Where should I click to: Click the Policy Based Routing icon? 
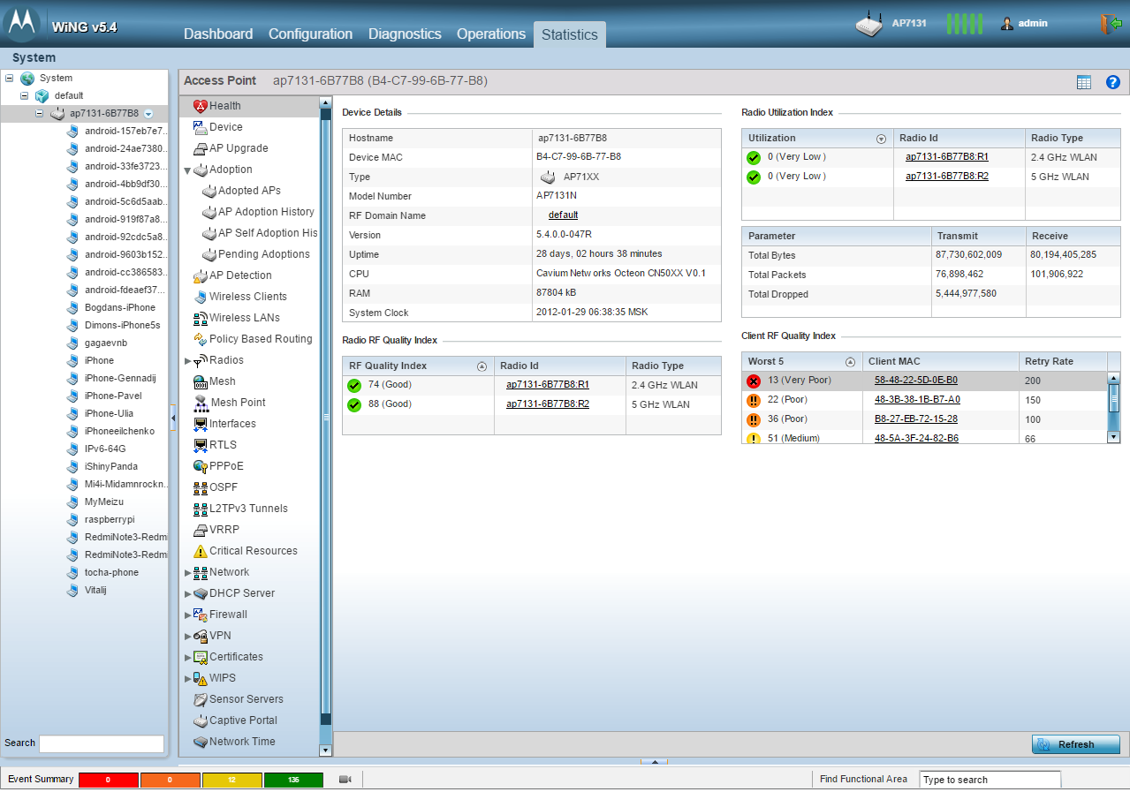201,339
